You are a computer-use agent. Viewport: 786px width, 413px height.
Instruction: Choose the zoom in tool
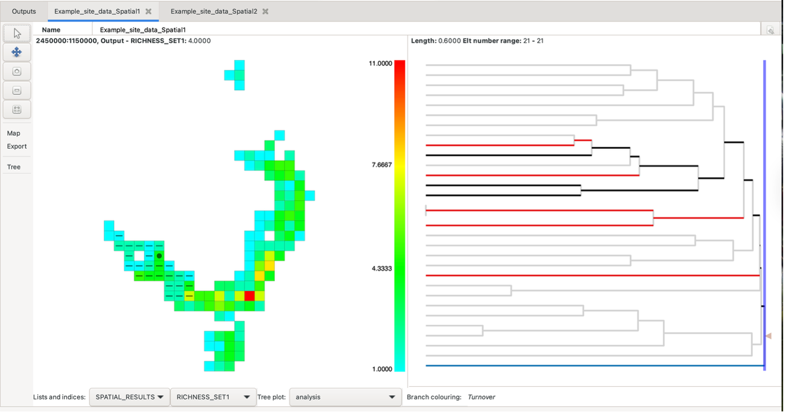[x=16, y=72]
